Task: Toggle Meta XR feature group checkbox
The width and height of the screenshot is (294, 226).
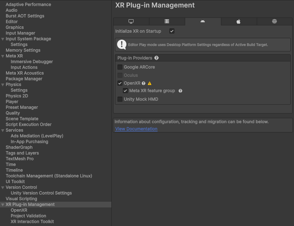Action: point(125,91)
